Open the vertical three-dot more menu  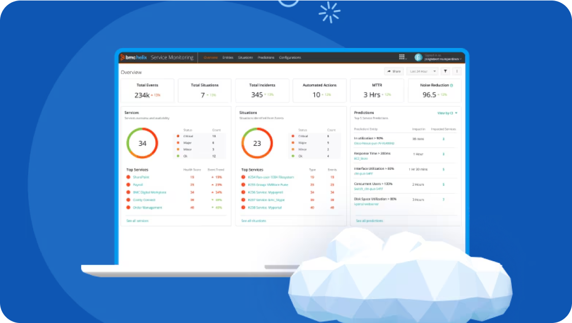tap(457, 71)
